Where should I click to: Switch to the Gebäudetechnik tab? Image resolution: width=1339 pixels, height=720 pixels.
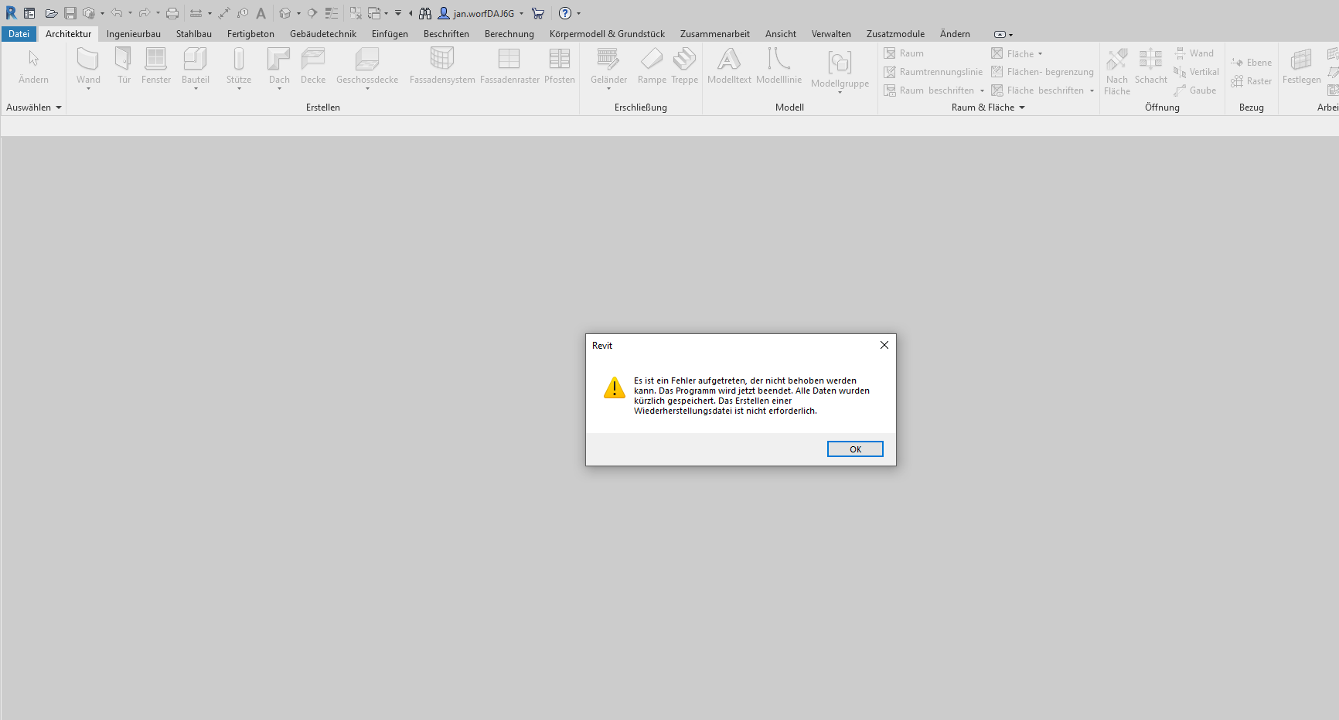point(323,34)
